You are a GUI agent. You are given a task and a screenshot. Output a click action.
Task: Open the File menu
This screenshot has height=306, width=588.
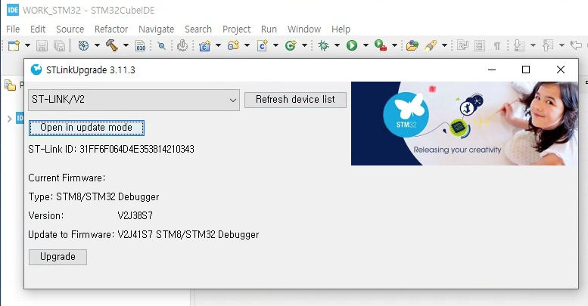[13, 29]
